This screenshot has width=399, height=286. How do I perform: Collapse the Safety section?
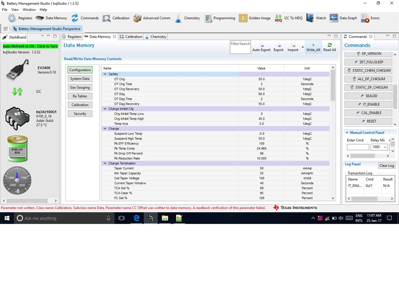pyautogui.click(x=105, y=74)
